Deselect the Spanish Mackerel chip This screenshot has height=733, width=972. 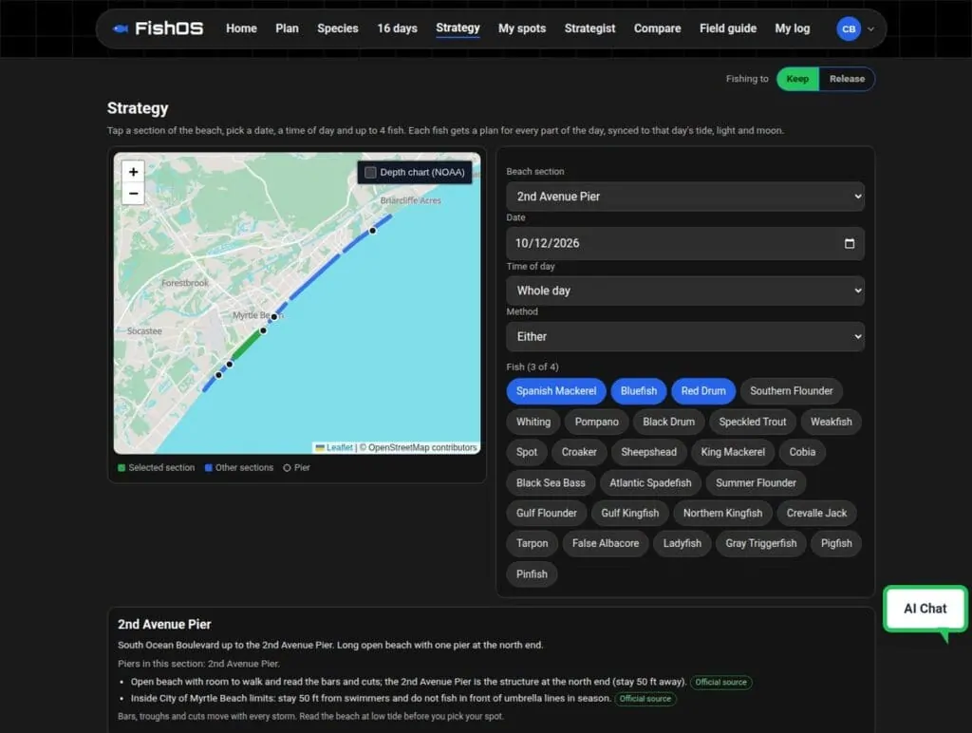pos(556,391)
